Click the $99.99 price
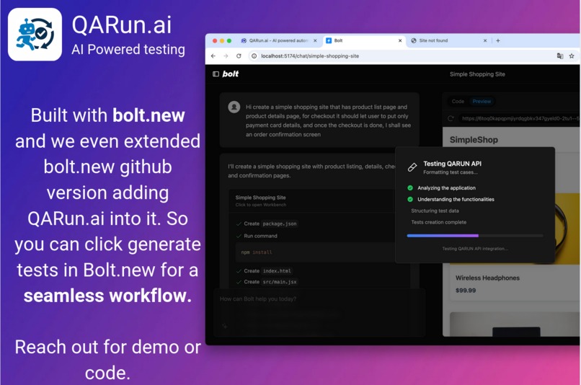 (466, 291)
